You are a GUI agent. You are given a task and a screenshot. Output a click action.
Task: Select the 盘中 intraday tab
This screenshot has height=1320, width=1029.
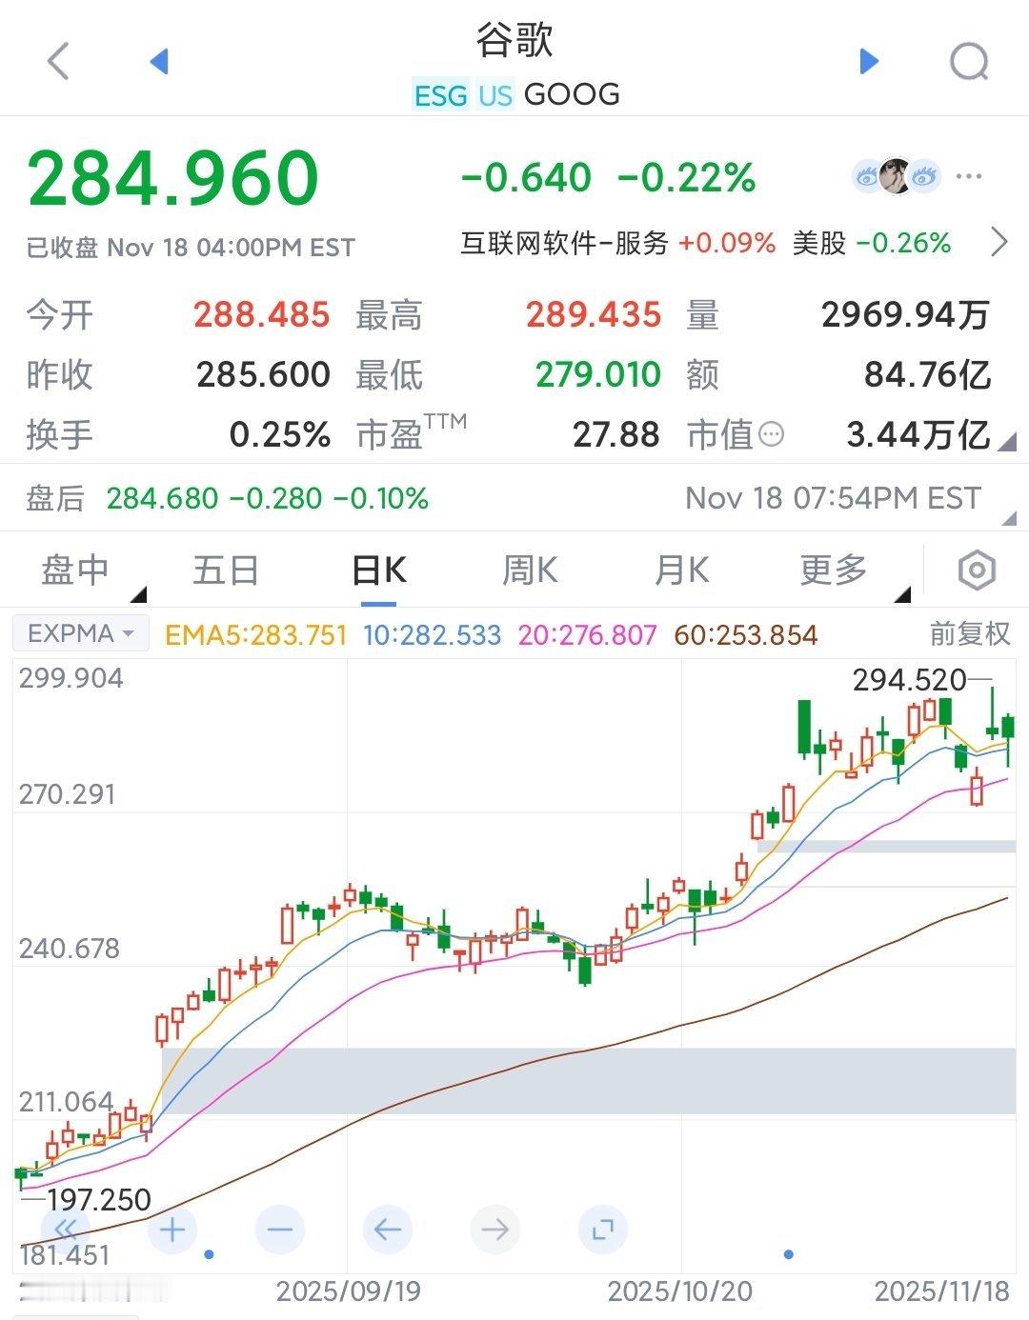tap(75, 570)
